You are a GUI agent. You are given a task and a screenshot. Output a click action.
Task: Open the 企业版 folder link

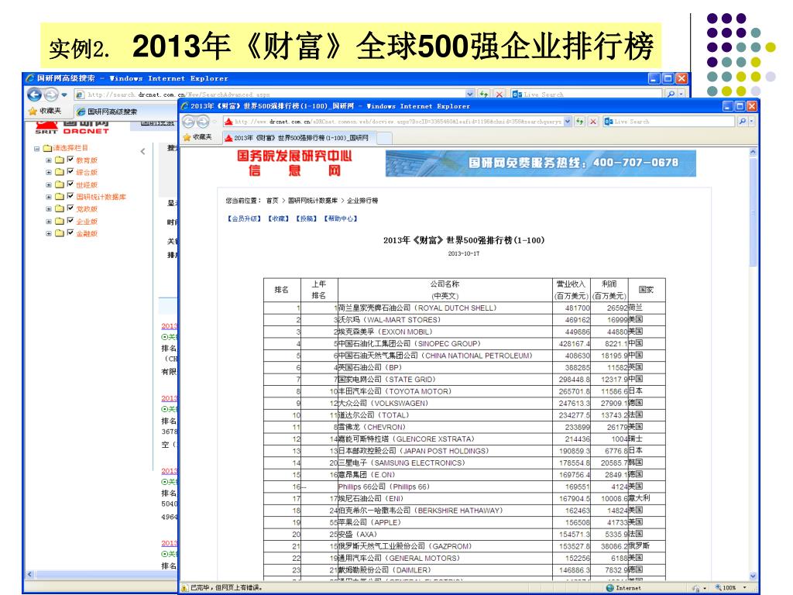[x=87, y=222]
